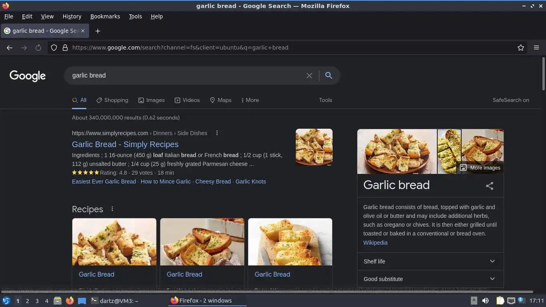The height and width of the screenshot is (307, 546).
Task: Bookmark this page with star icon
Action: click(x=521, y=48)
